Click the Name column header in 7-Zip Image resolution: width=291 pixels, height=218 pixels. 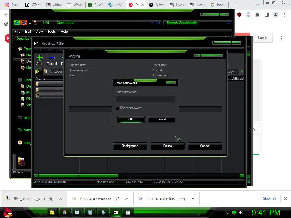point(40,78)
